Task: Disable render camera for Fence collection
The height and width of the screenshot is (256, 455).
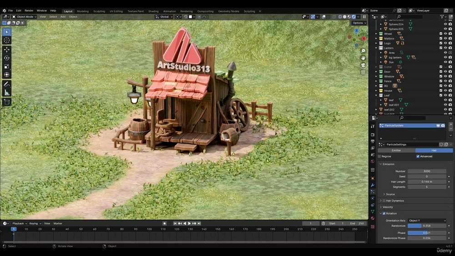Action: [x=450, y=81]
